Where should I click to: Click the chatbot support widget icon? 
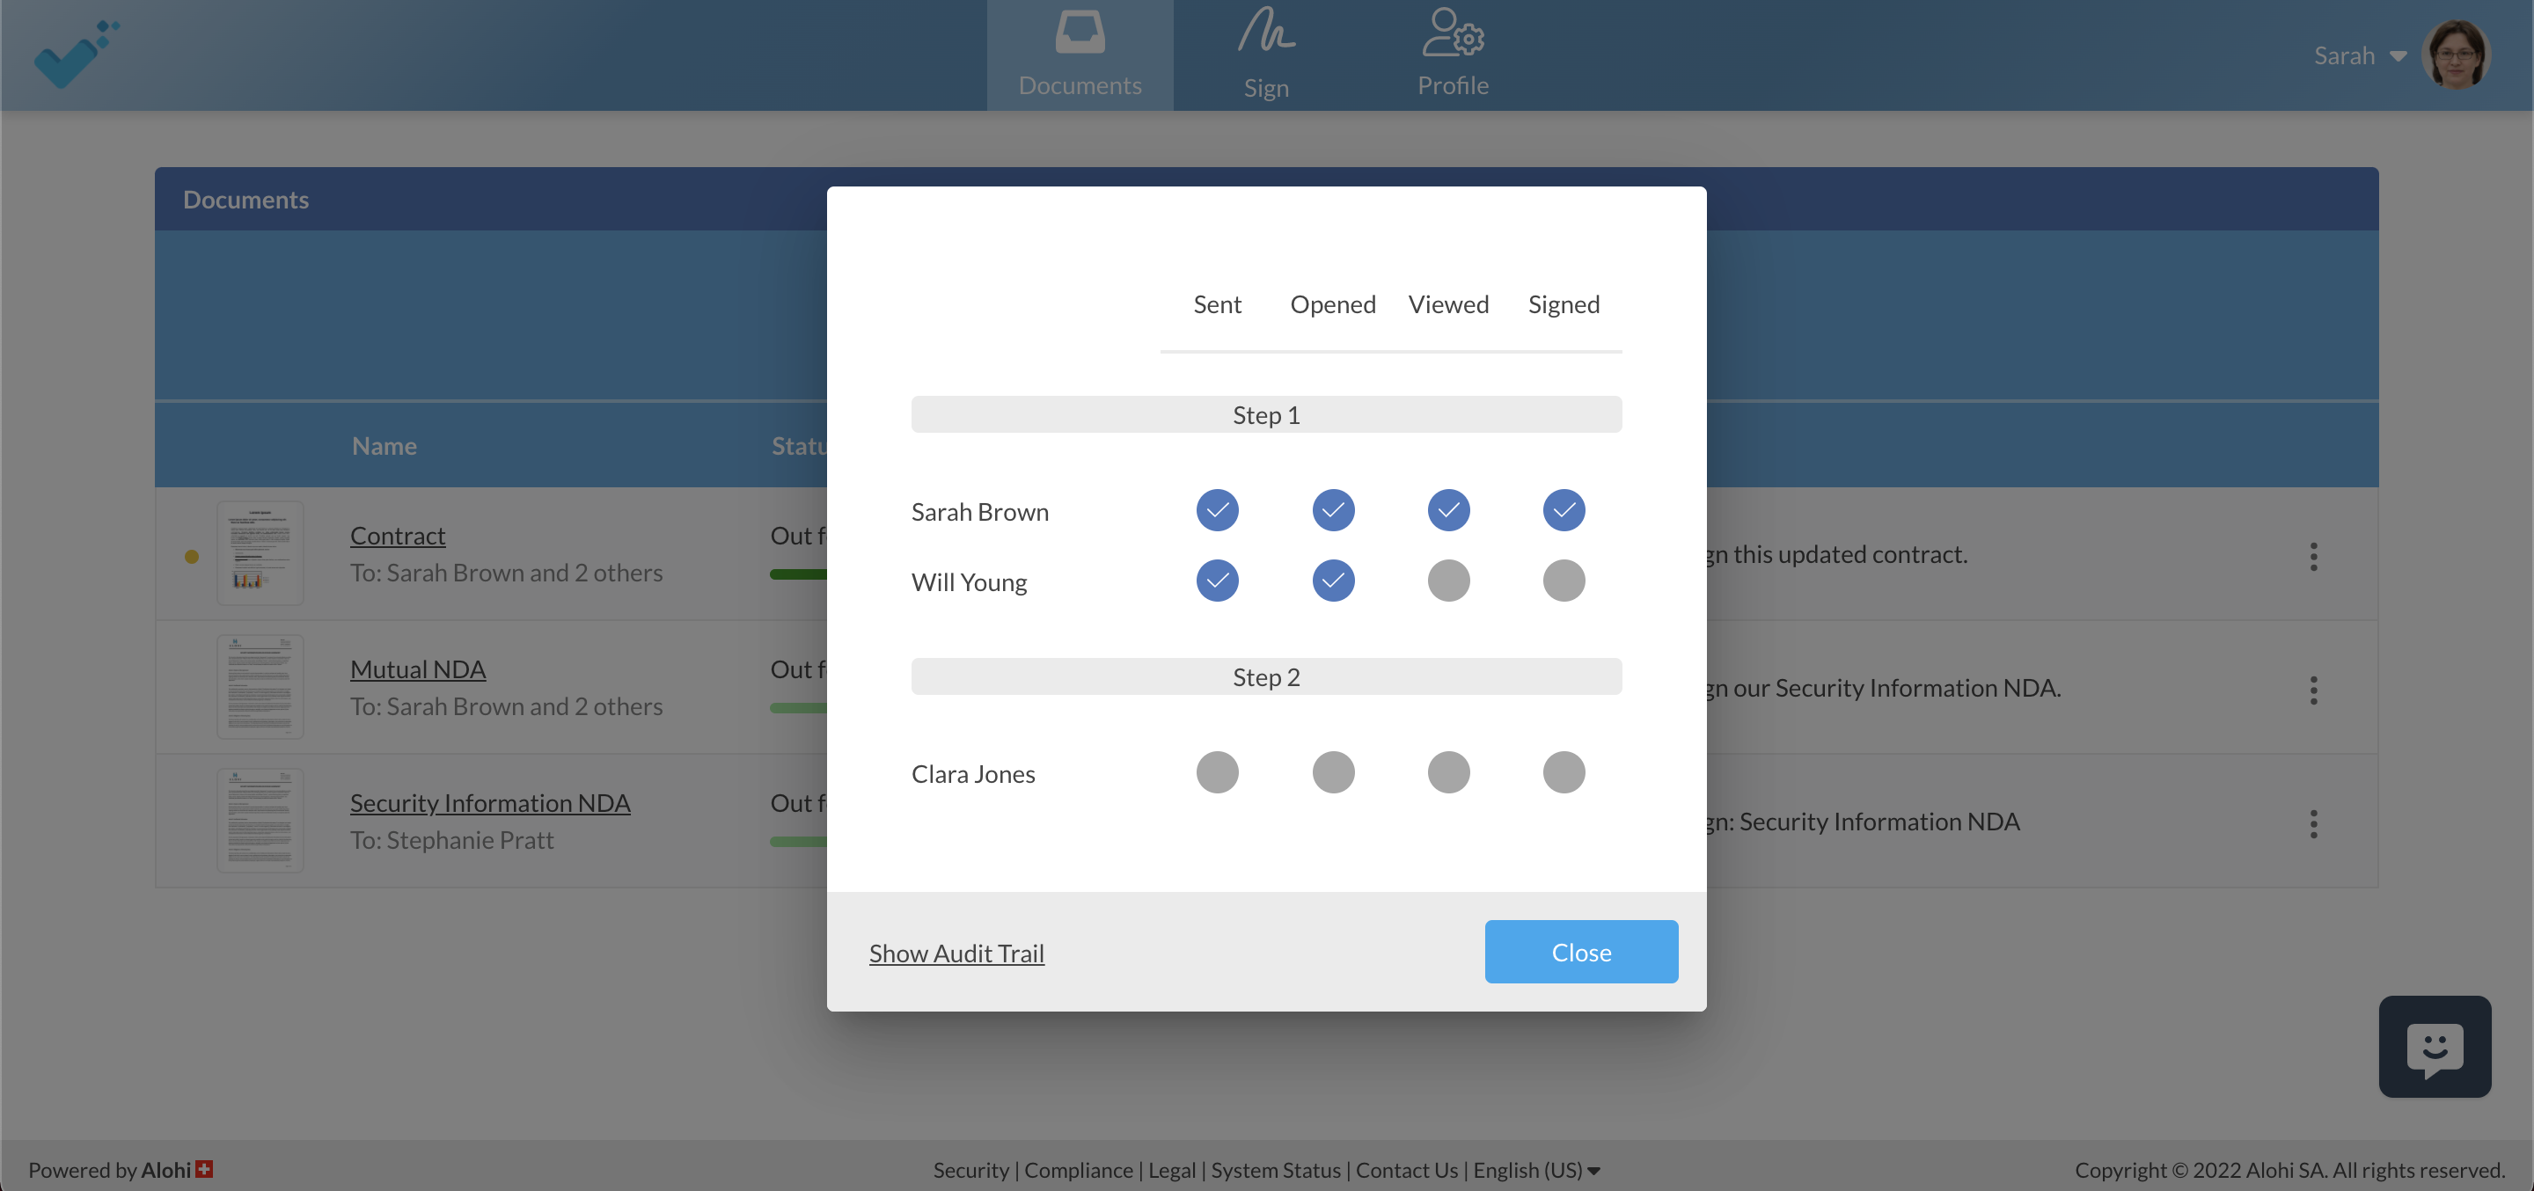pos(2435,1046)
